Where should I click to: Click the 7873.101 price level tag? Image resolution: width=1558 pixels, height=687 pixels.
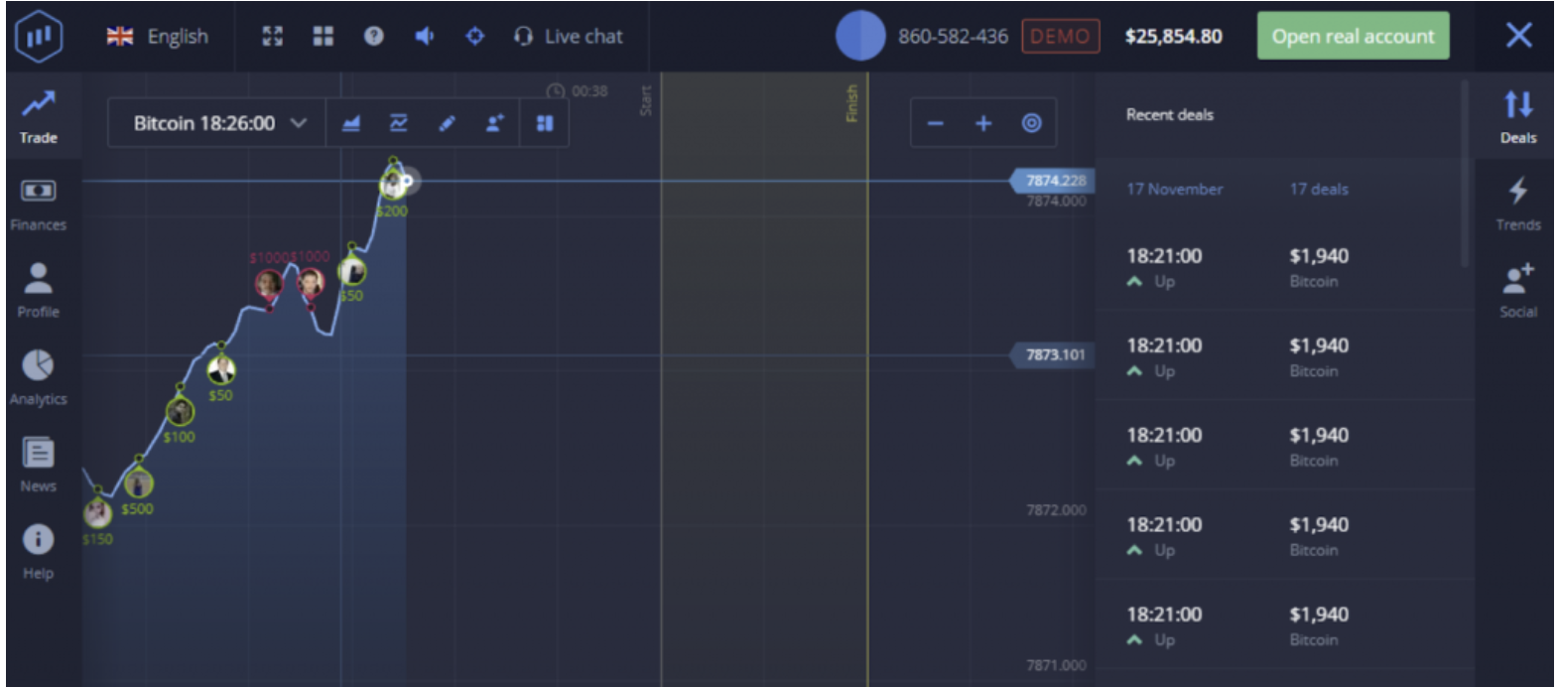[1053, 354]
